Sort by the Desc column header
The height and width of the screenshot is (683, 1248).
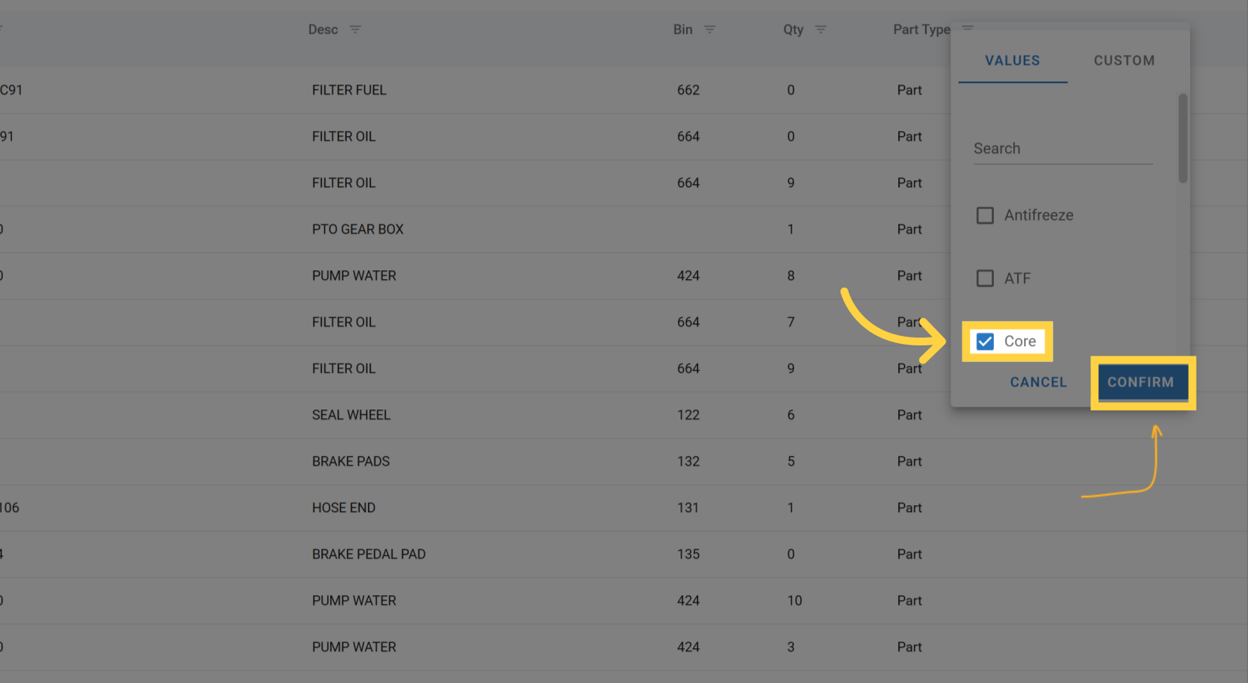[323, 29]
